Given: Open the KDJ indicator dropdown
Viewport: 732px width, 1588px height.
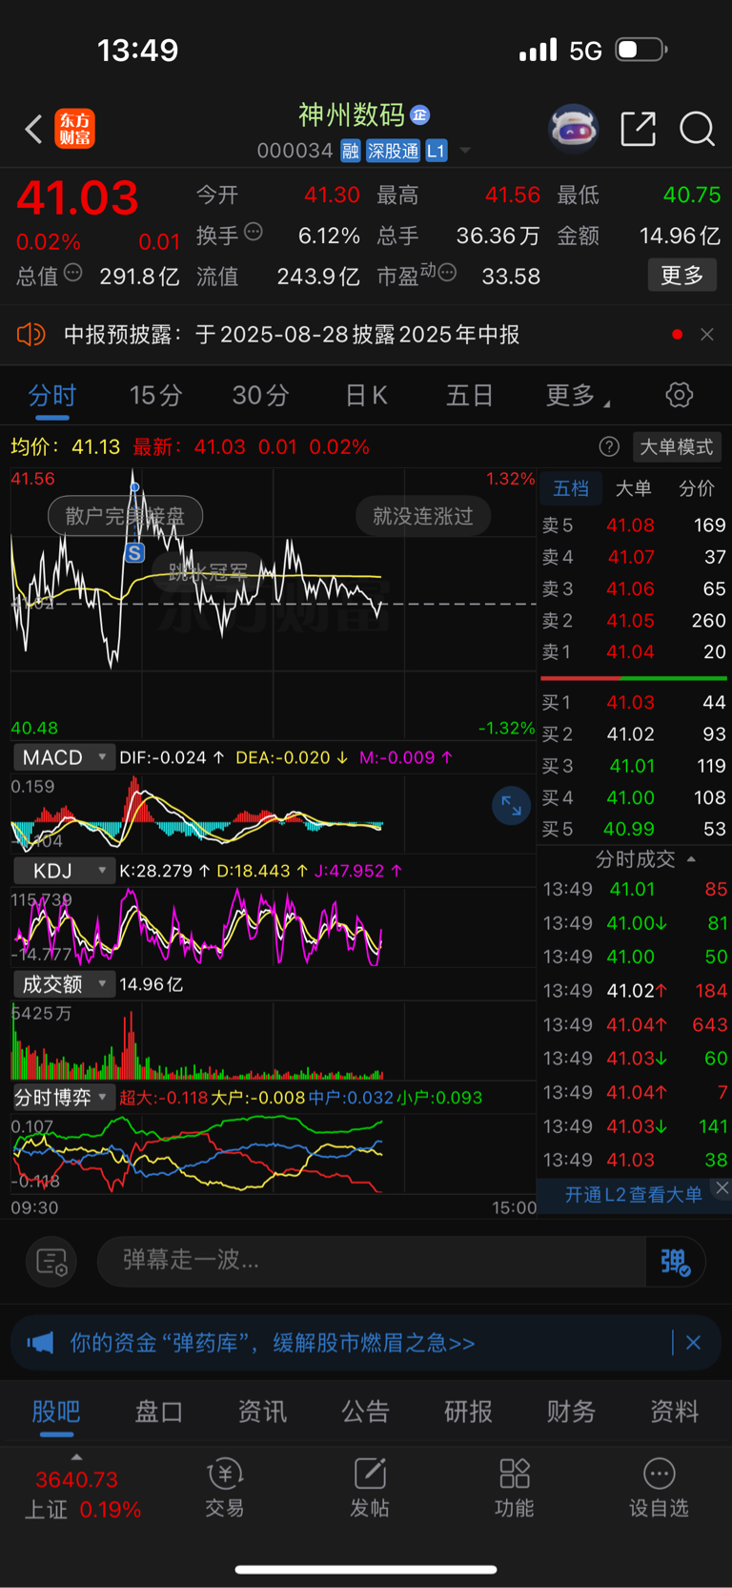Looking at the screenshot, I should 64,871.
